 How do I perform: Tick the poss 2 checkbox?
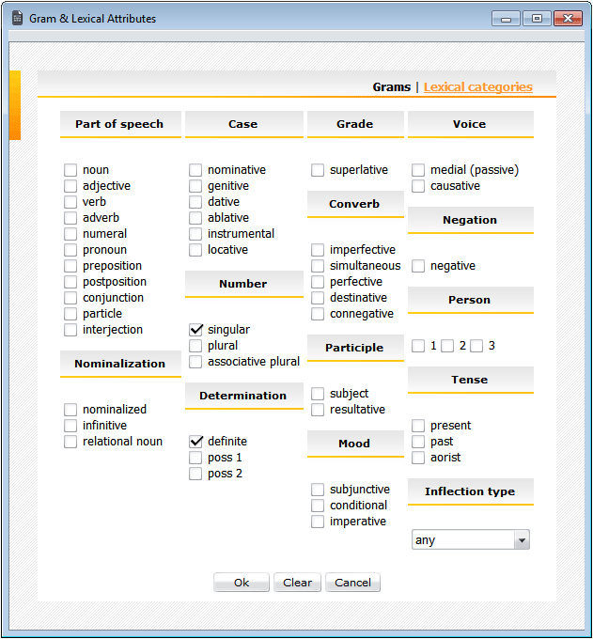click(195, 474)
